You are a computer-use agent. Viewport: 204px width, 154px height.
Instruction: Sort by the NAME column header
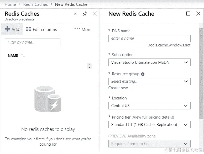point(13,56)
